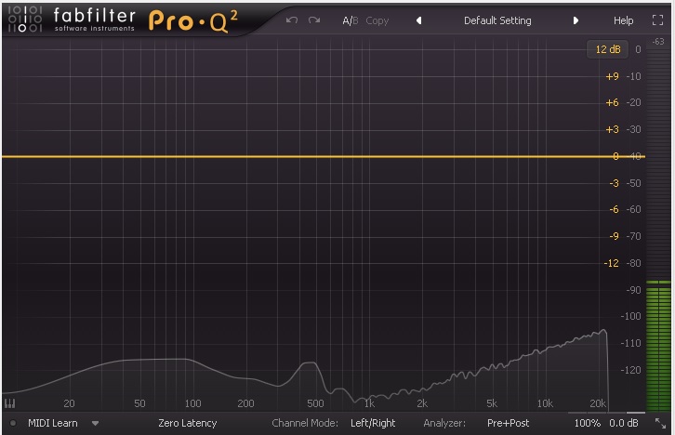
Task: Show the piano keyboard display icon
Action: [x=9, y=403]
